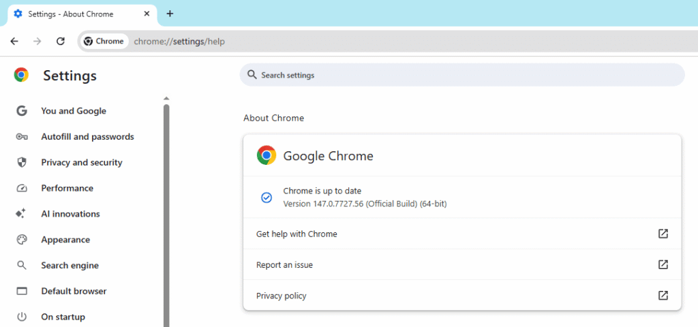Click the Google Chrome card title
The height and width of the screenshot is (327, 698).
pyautogui.click(x=328, y=156)
